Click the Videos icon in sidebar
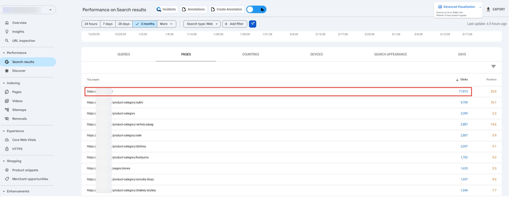 7,101
